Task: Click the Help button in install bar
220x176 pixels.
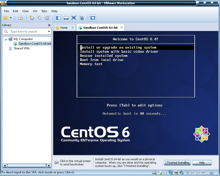Action: tap(202, 163)
